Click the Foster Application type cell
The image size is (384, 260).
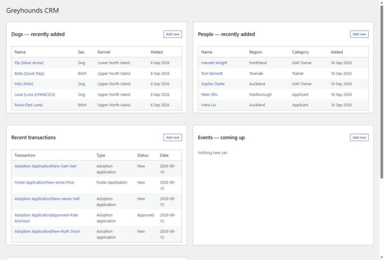[112, 182]
